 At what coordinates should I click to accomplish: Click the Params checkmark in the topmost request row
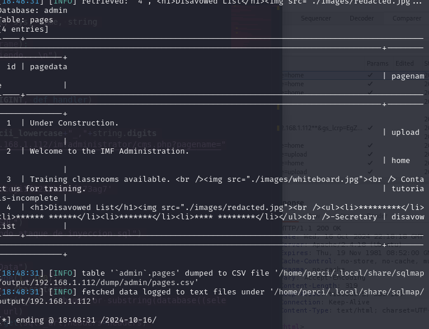(370, 76)
